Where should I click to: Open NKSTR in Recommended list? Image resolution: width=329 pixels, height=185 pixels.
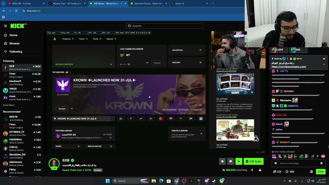pyautogui.click(x=22, y=118)
